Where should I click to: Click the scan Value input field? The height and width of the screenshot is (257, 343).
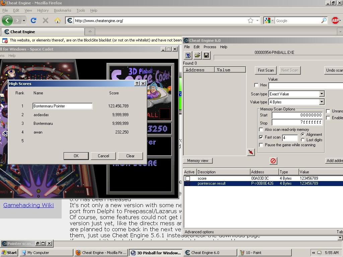click(305, 85)
